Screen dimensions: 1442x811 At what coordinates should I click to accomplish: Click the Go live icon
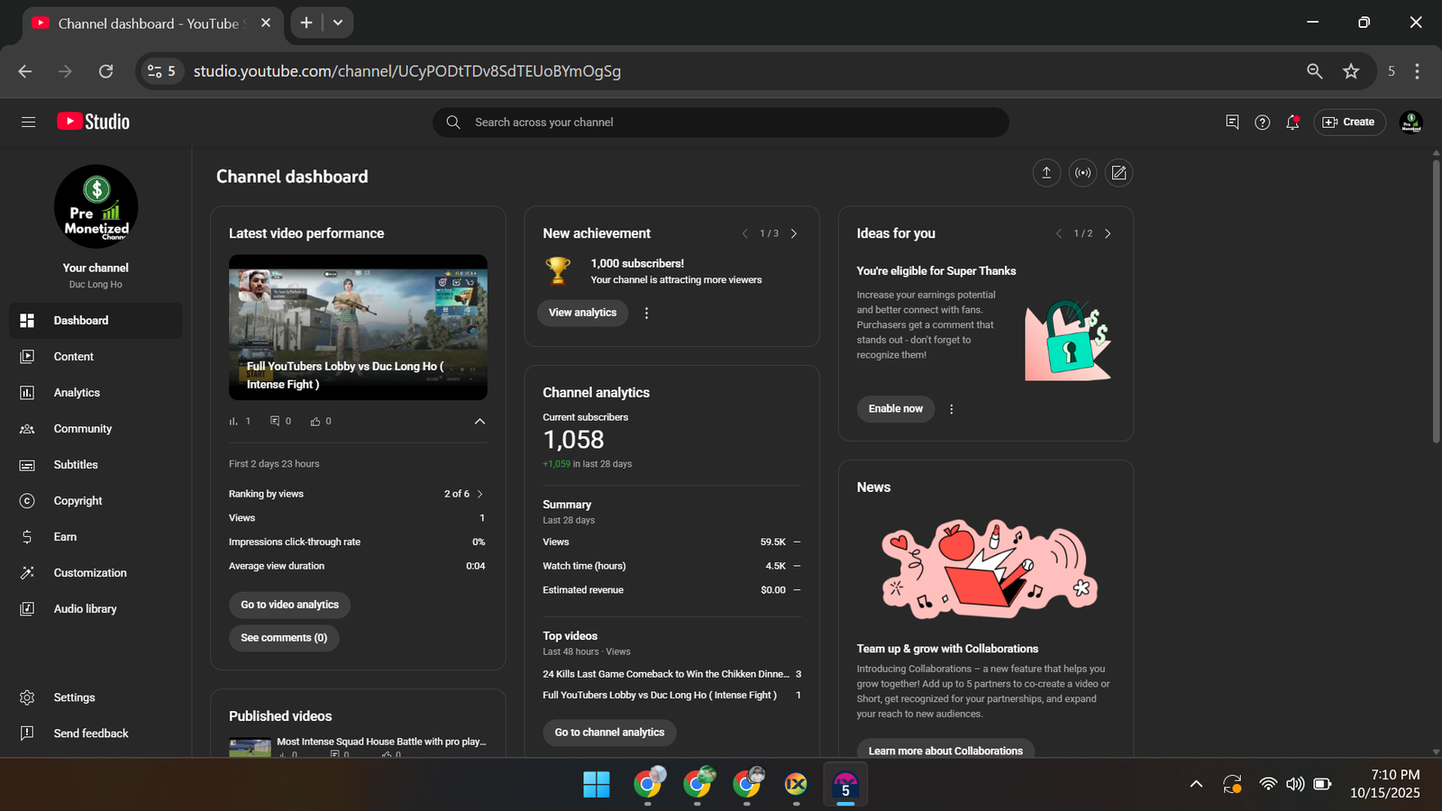pos(1082,173)
